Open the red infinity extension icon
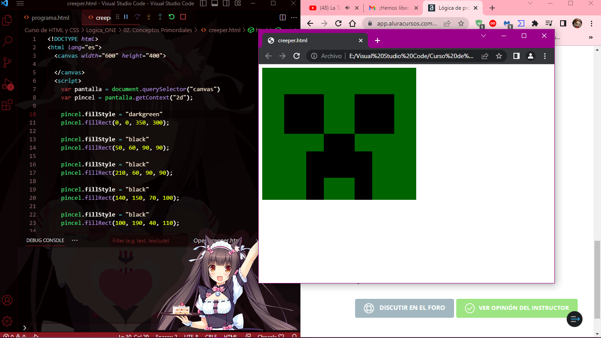 (493, 23)
